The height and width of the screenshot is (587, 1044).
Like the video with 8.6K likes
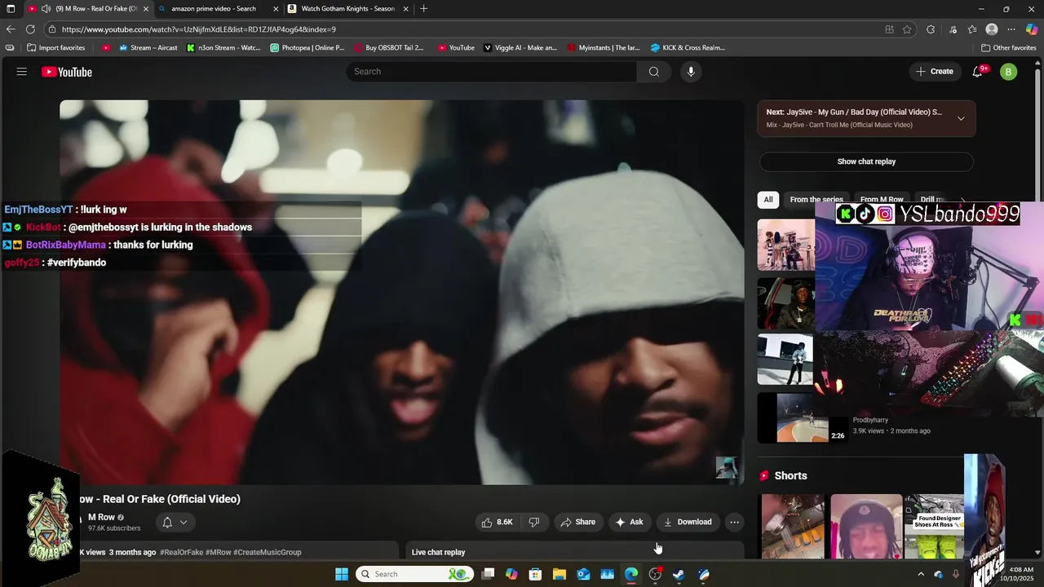pyautogui.click(x=498, y=522)
